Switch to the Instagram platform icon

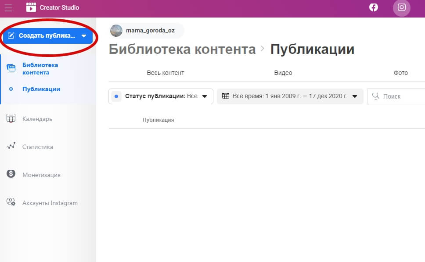pos(401,7)
